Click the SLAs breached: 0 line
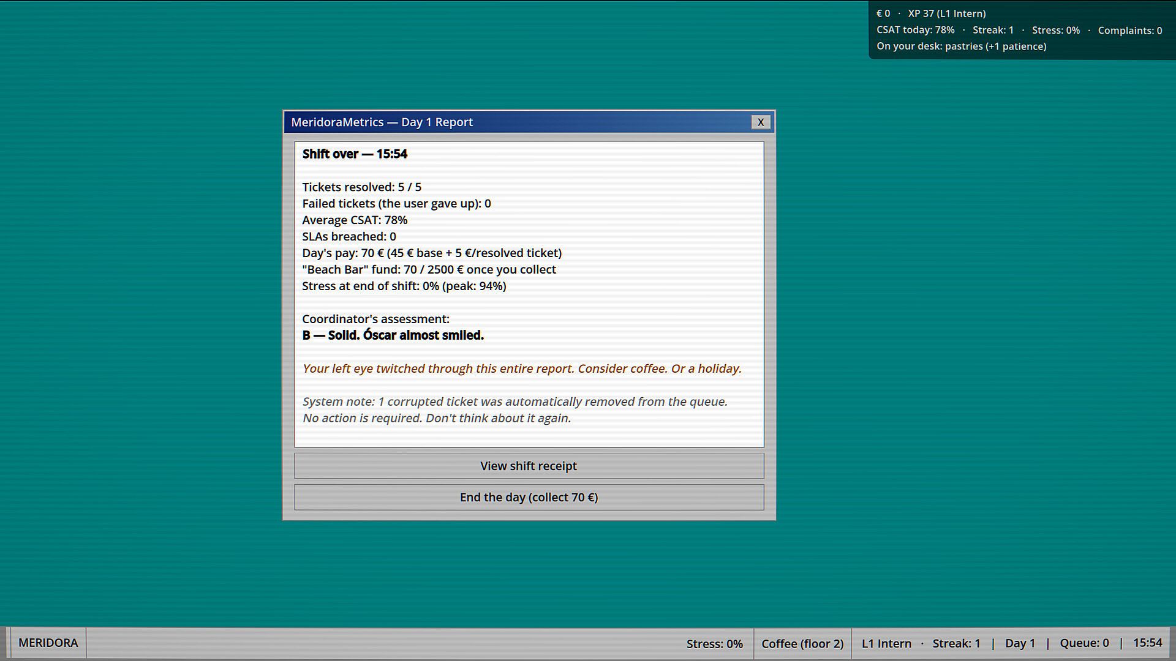 pyautogui.click(x=349, y=236)
